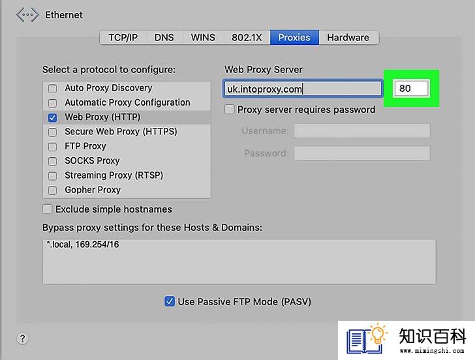The width and height of the screenshot is (475, 360).
Task: Open the Hardware tab
Action: 348,38
